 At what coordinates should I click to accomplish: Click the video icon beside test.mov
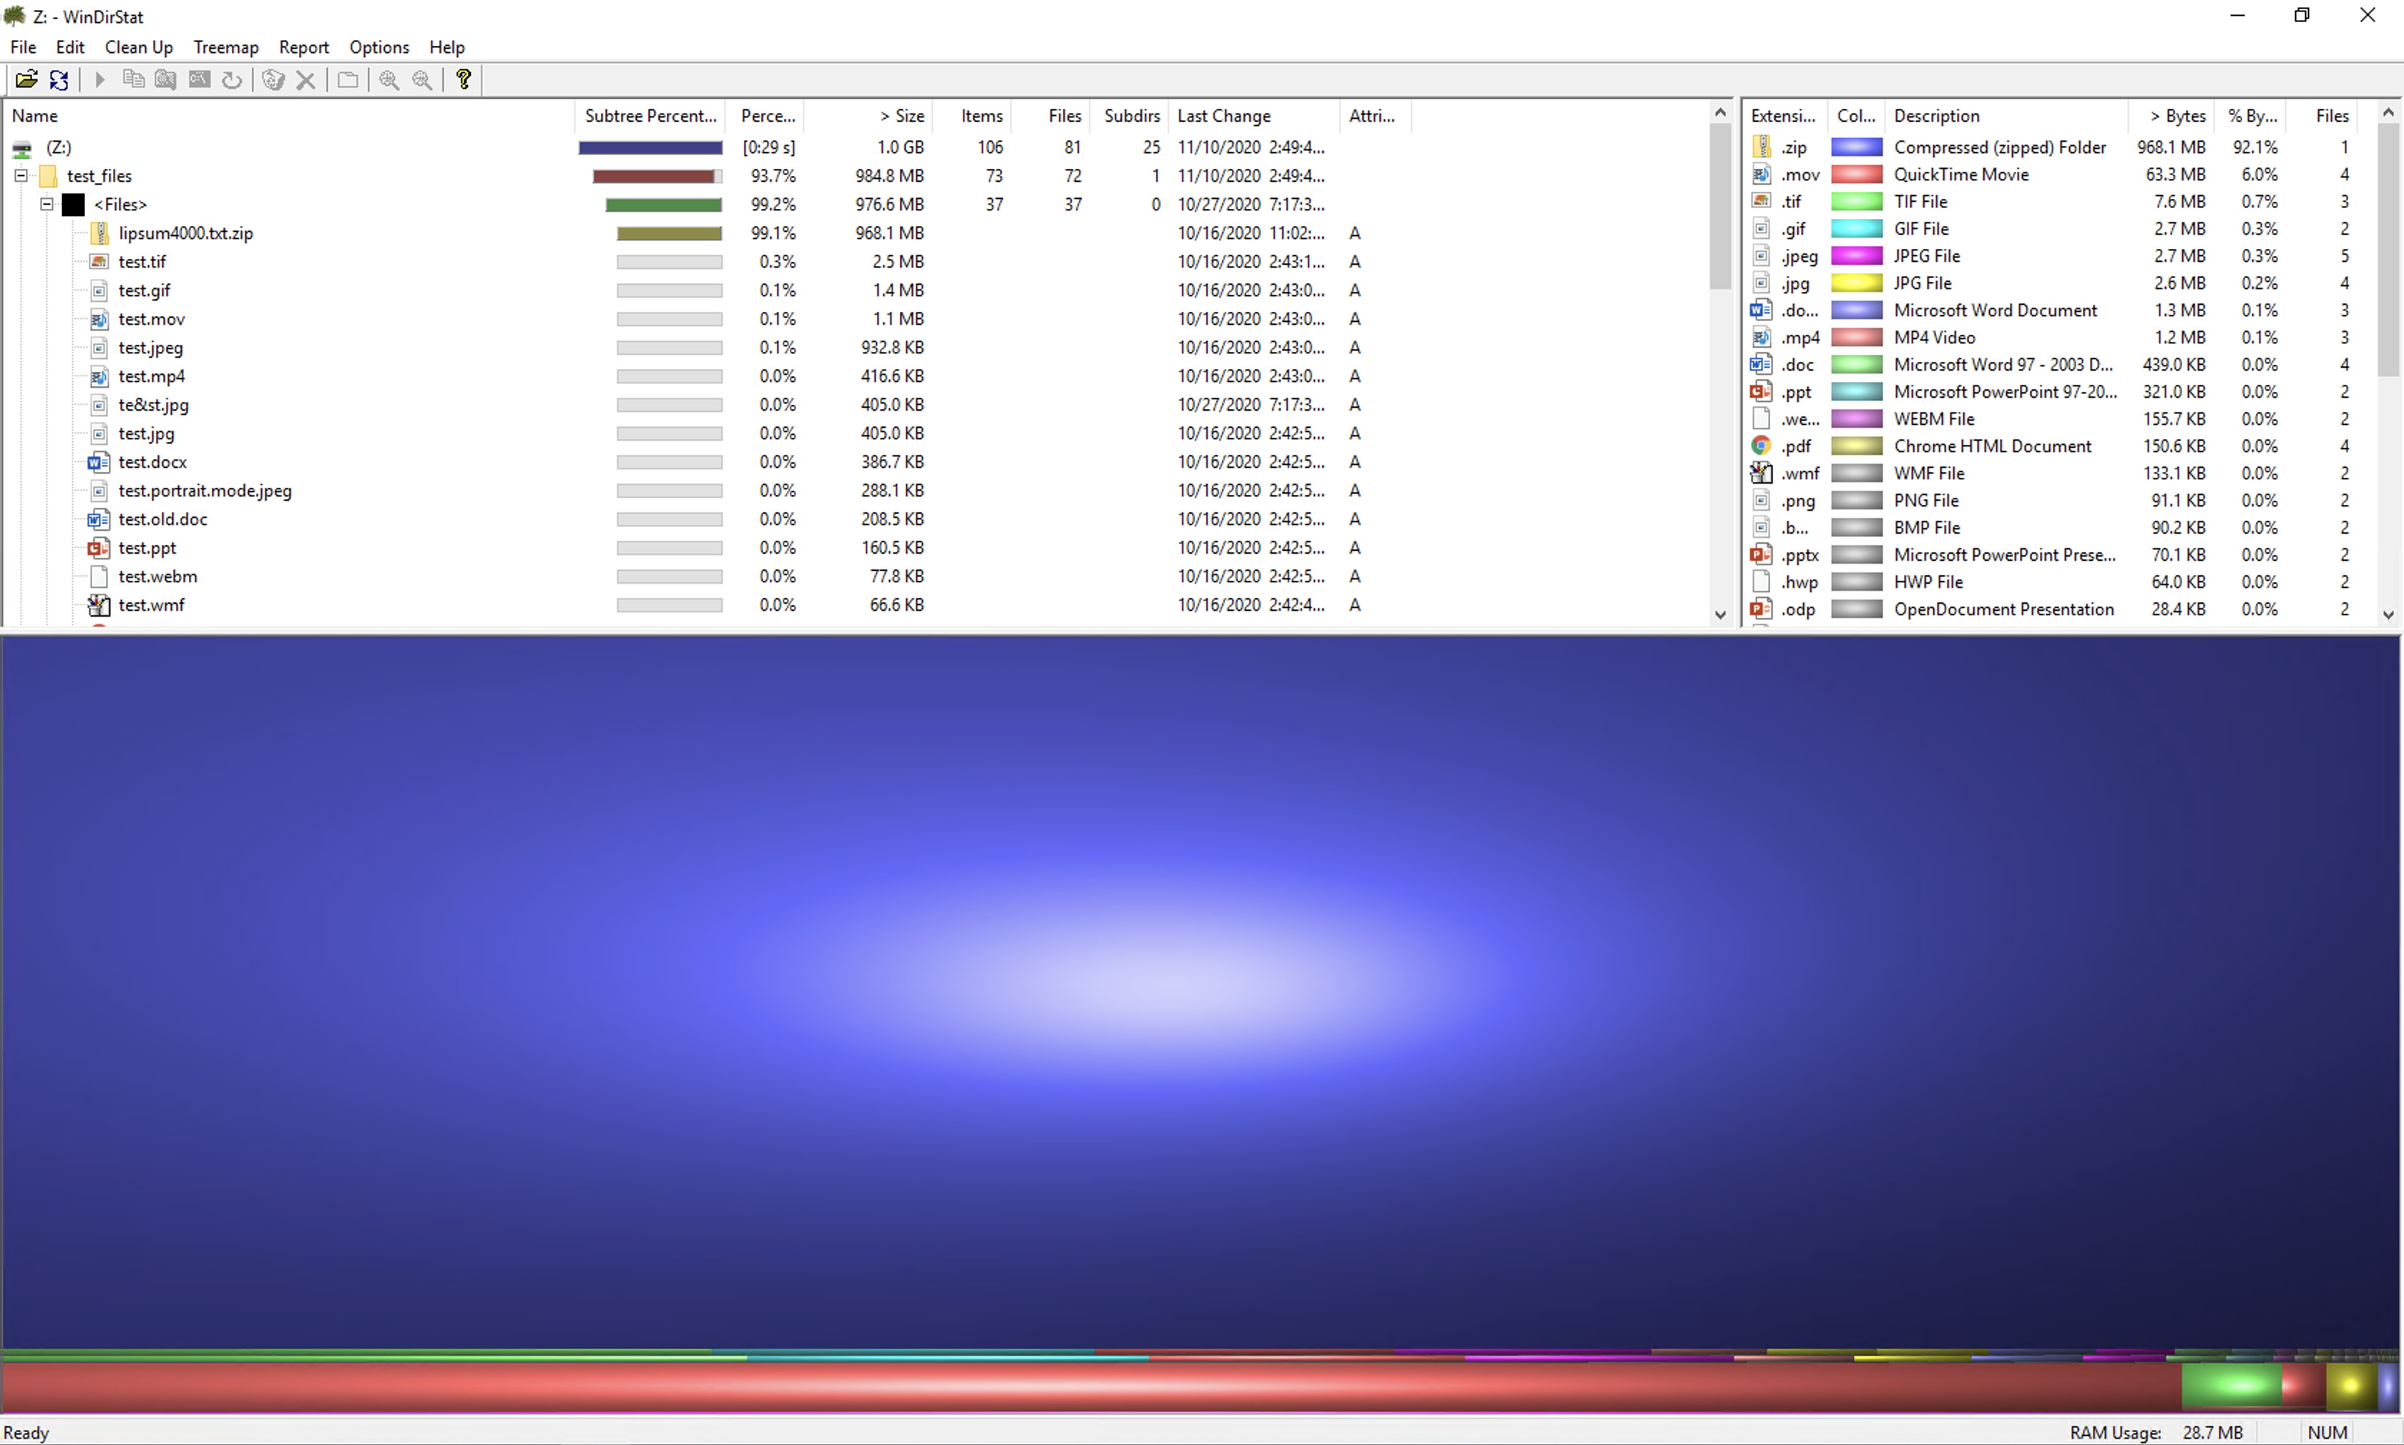coord(98,319)
